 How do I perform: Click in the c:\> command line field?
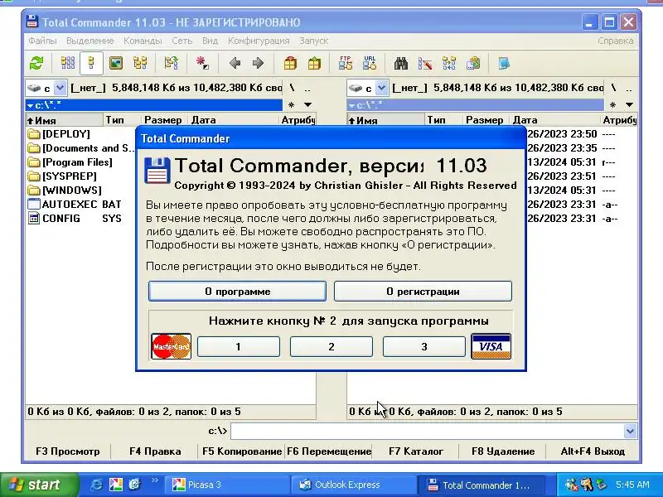click(x=427, y=431)
